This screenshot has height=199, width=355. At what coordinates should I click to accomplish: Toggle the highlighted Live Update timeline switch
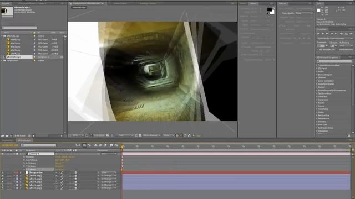click(x=84, y=145)
